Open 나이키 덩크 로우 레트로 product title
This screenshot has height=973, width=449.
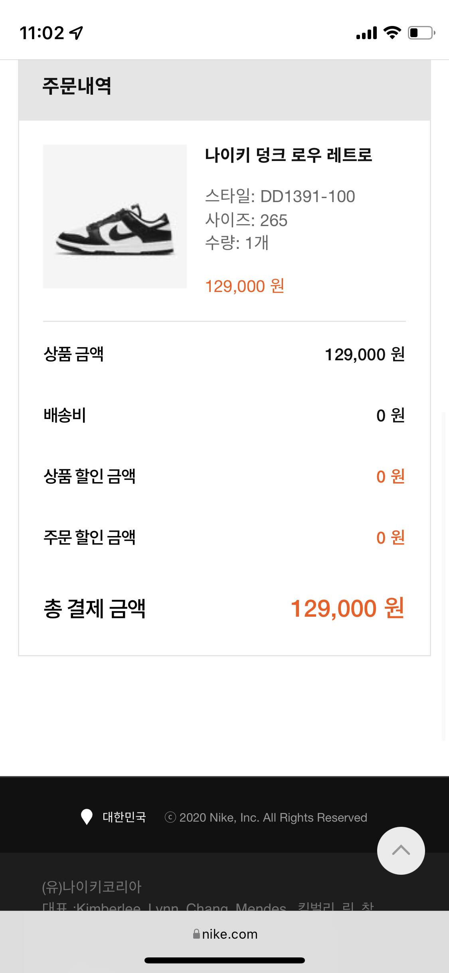click(289, 155)
